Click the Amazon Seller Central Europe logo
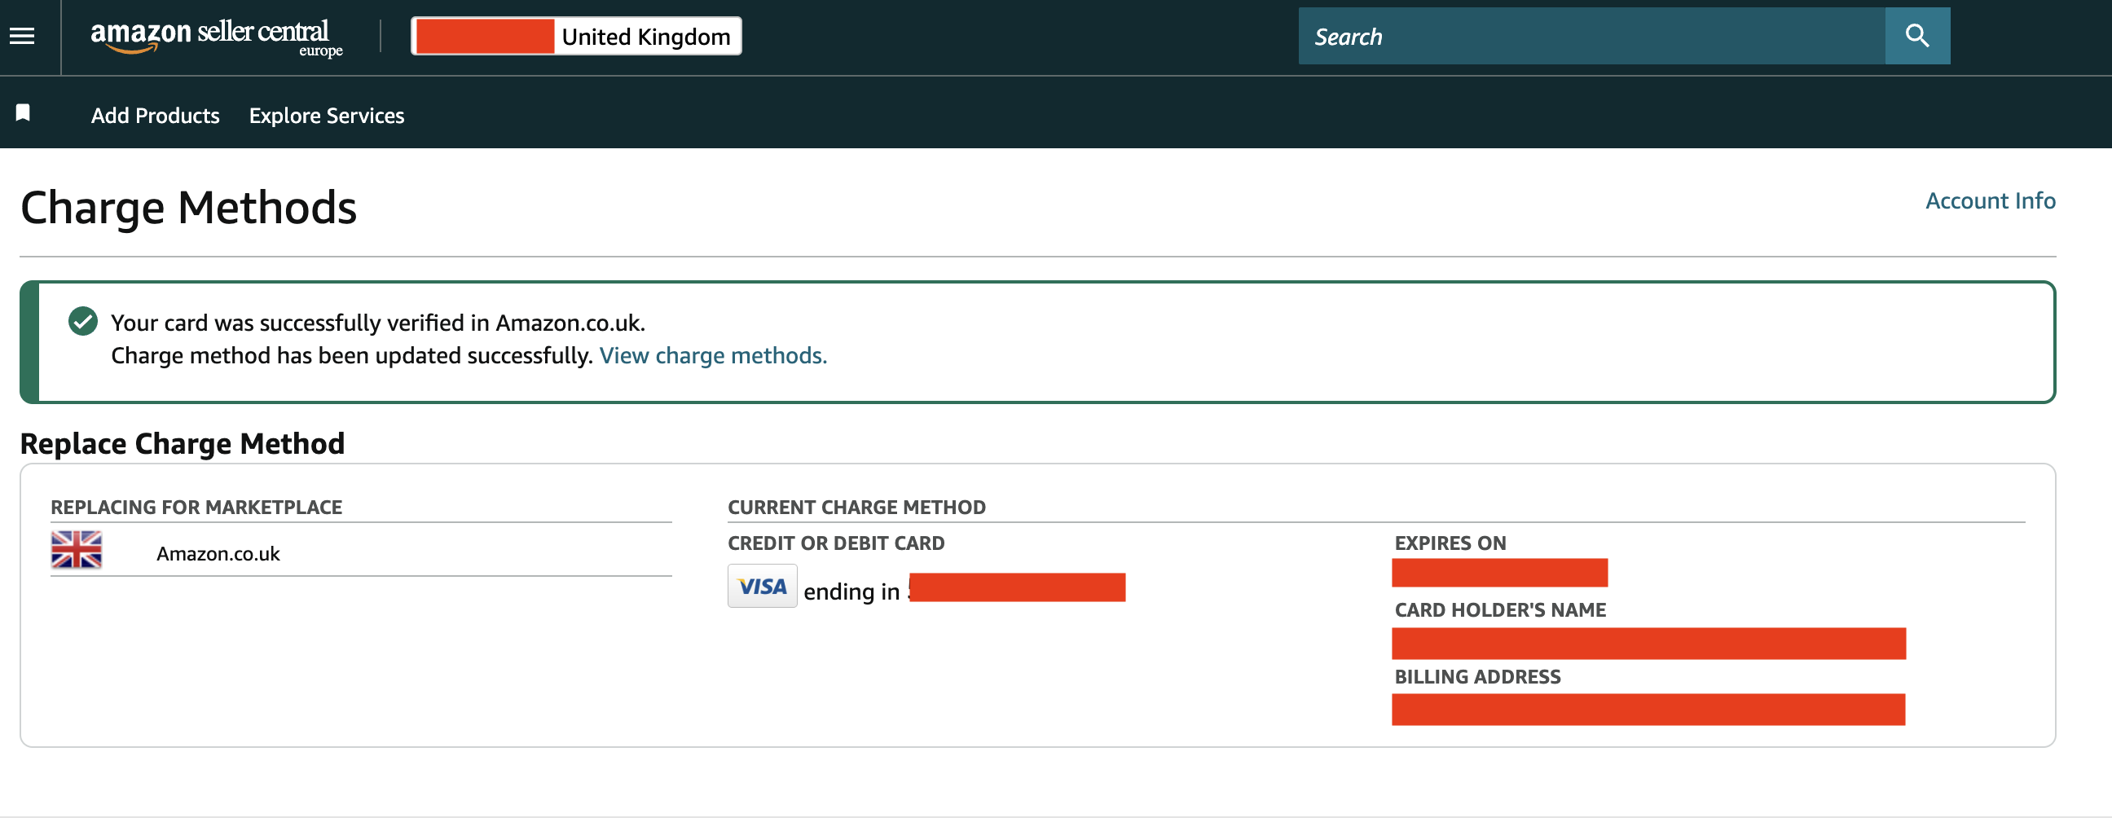The width and height of the screenshot is (2112, 831). 217,37
